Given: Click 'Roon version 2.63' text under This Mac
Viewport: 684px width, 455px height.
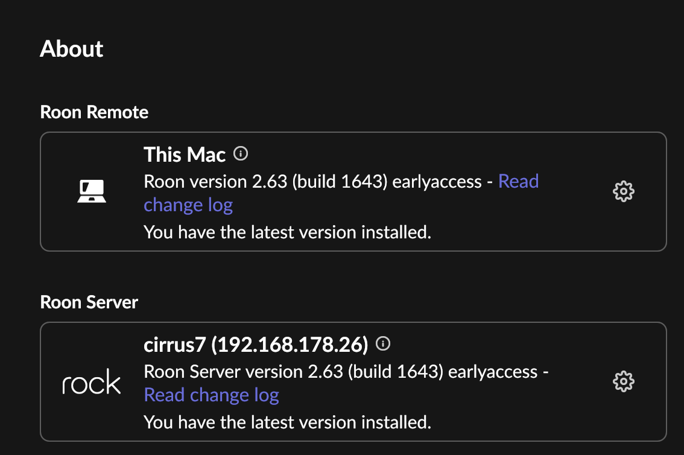Looking at the screenshot, I should click(x=215, y=182).
